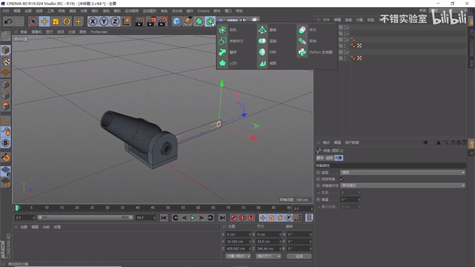Toggle the Z axis lock button
The width and height of the screenshot is (475, 267).
coord(115,21)
